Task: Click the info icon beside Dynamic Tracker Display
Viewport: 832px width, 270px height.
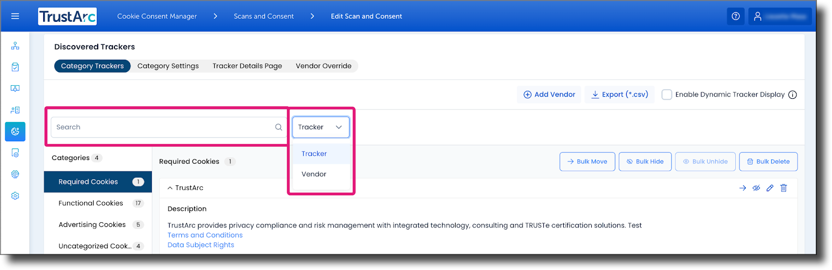Action: coord(792,95)
